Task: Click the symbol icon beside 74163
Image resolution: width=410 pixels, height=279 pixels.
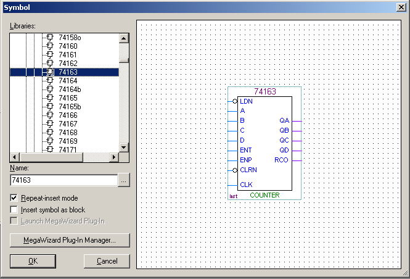Action: pos(50,72)
